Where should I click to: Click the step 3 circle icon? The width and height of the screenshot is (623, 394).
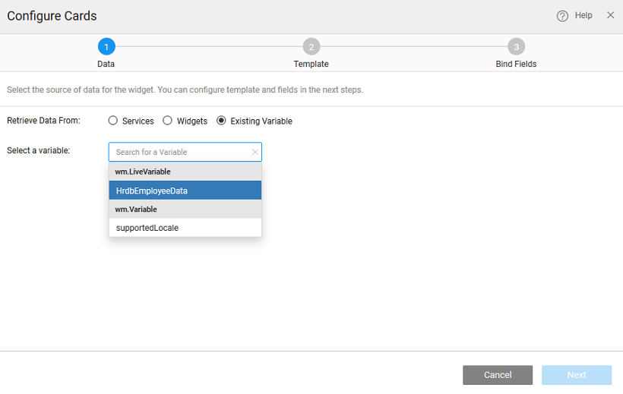[517, 47]
